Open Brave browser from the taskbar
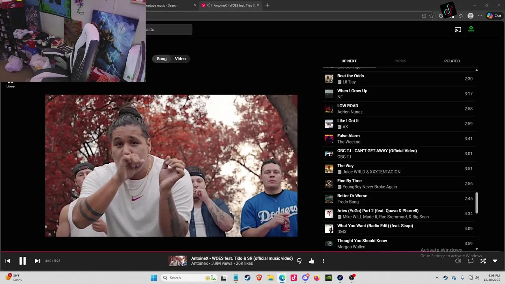 tap(259, 278)
